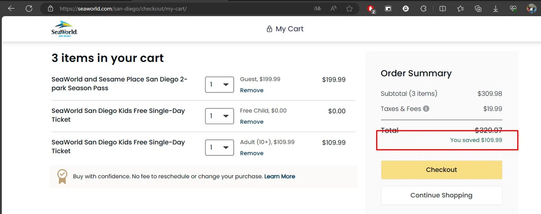The height and width of the screenshot is (214, 541).
Task: Open the Extensions puzzle icon
Action: (x=423, y=9)
